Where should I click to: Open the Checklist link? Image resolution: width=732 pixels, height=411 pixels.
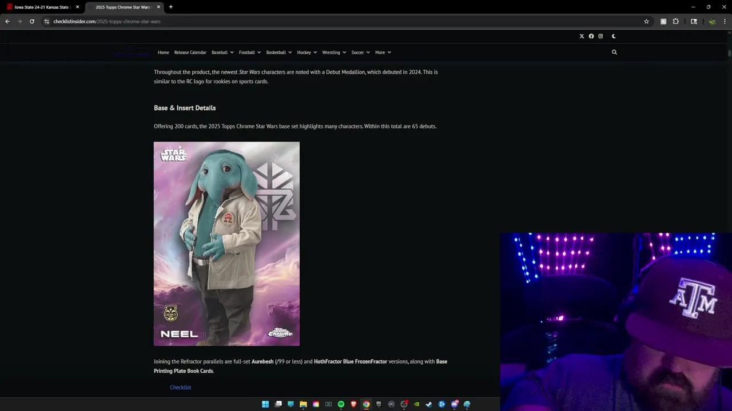pos(180,387)
